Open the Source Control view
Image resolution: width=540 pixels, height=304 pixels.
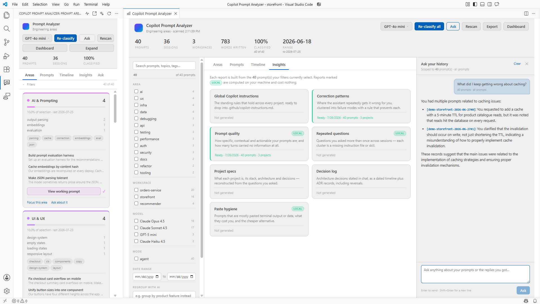tap(6, 42)
